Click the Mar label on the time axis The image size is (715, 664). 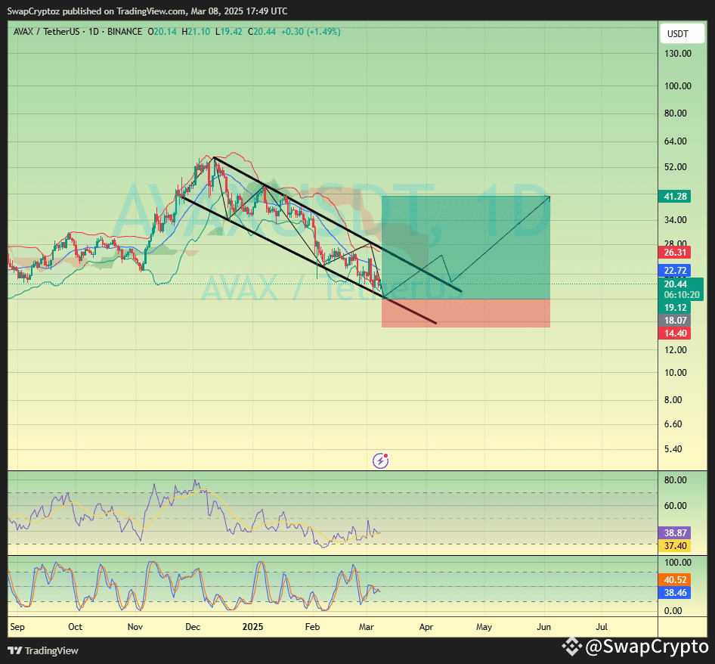[366, 627]
